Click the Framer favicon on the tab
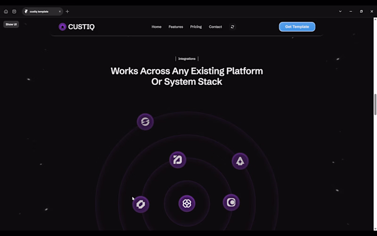377x236 pixels. point(26,11)
